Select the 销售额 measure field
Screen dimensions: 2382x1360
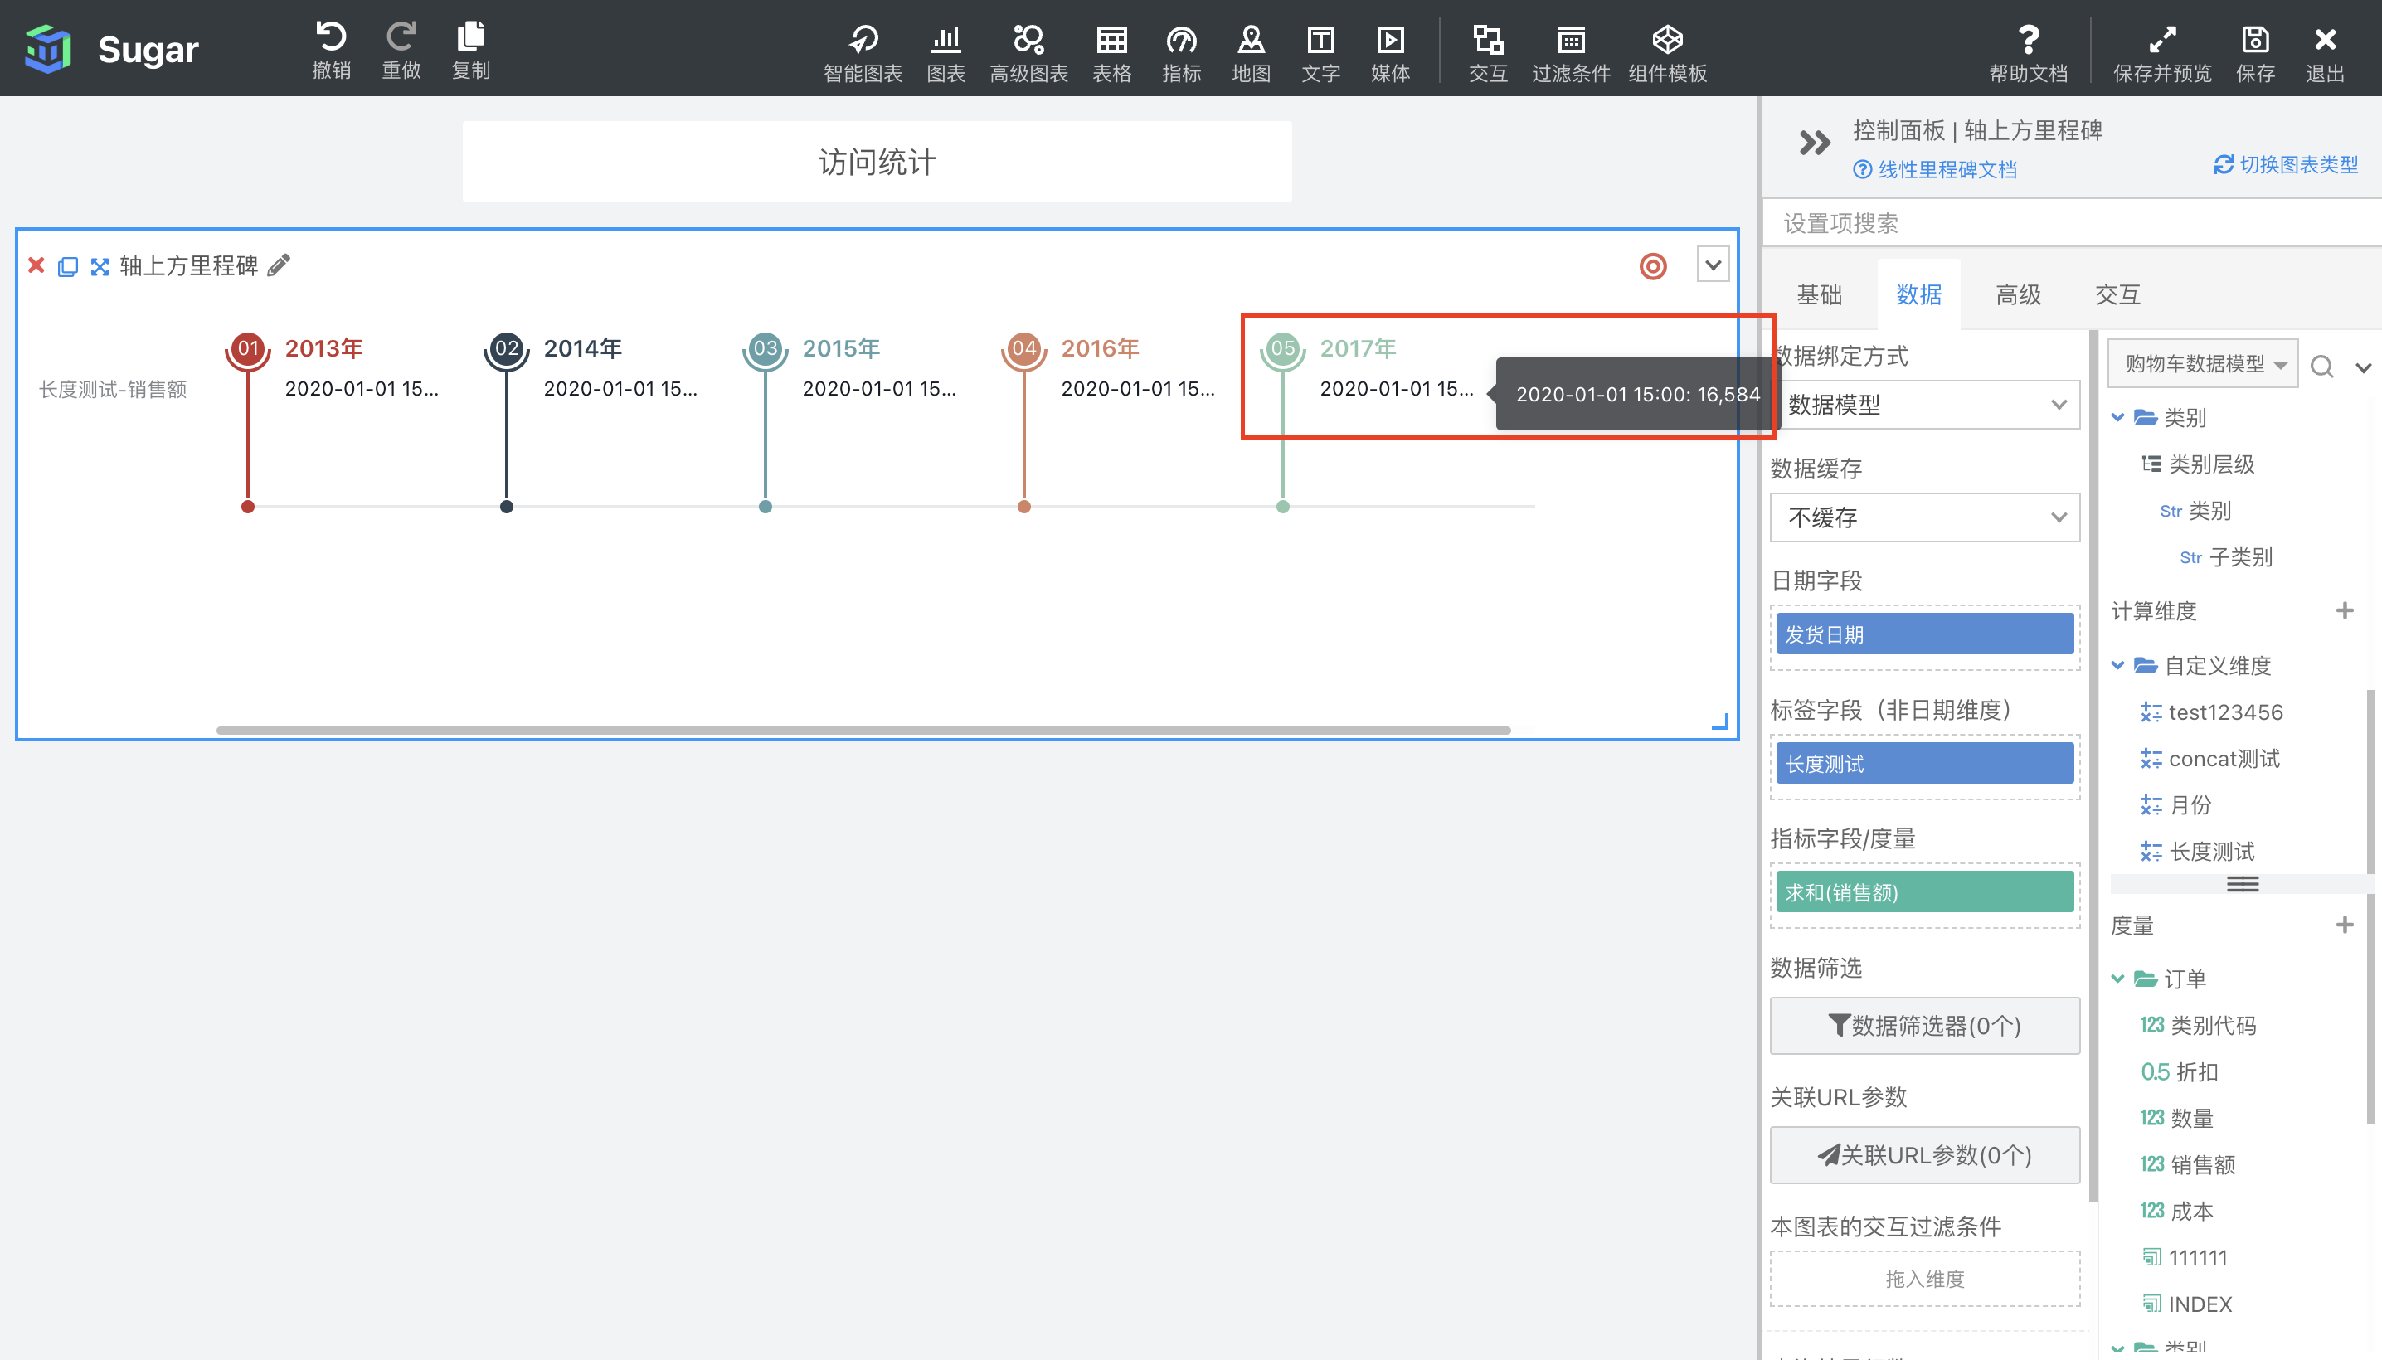[x=2187, y=1165]
